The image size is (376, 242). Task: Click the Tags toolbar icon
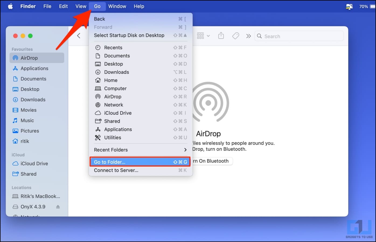[236, 36]
